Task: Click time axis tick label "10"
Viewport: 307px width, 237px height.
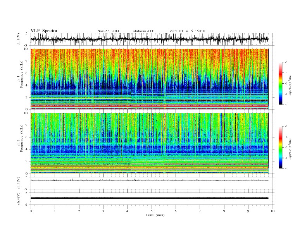Action: tap(273, 211)
